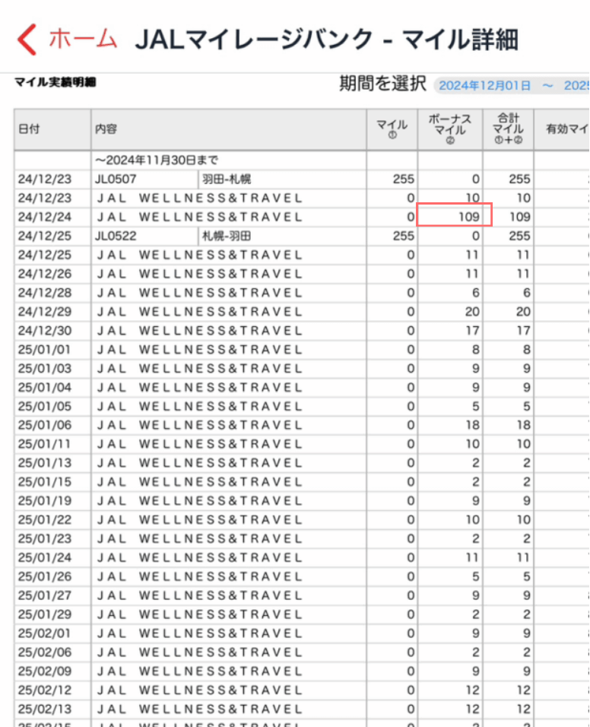Click the date 24/12/24
Viewport: 590px width, 727px height.
click(x=45, y=217)
